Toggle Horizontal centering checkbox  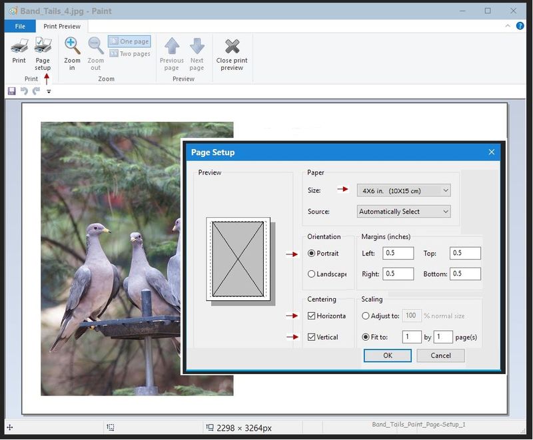pyautogui.click(x=311, y=316)
